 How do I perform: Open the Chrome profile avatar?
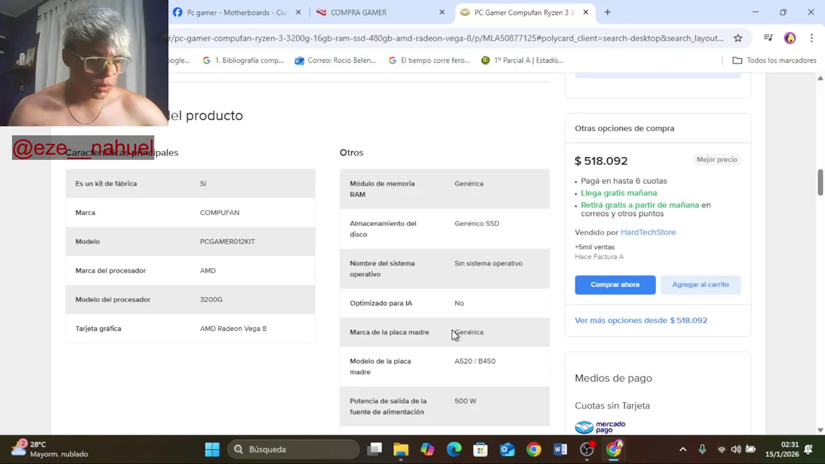[x=790, y=38]
